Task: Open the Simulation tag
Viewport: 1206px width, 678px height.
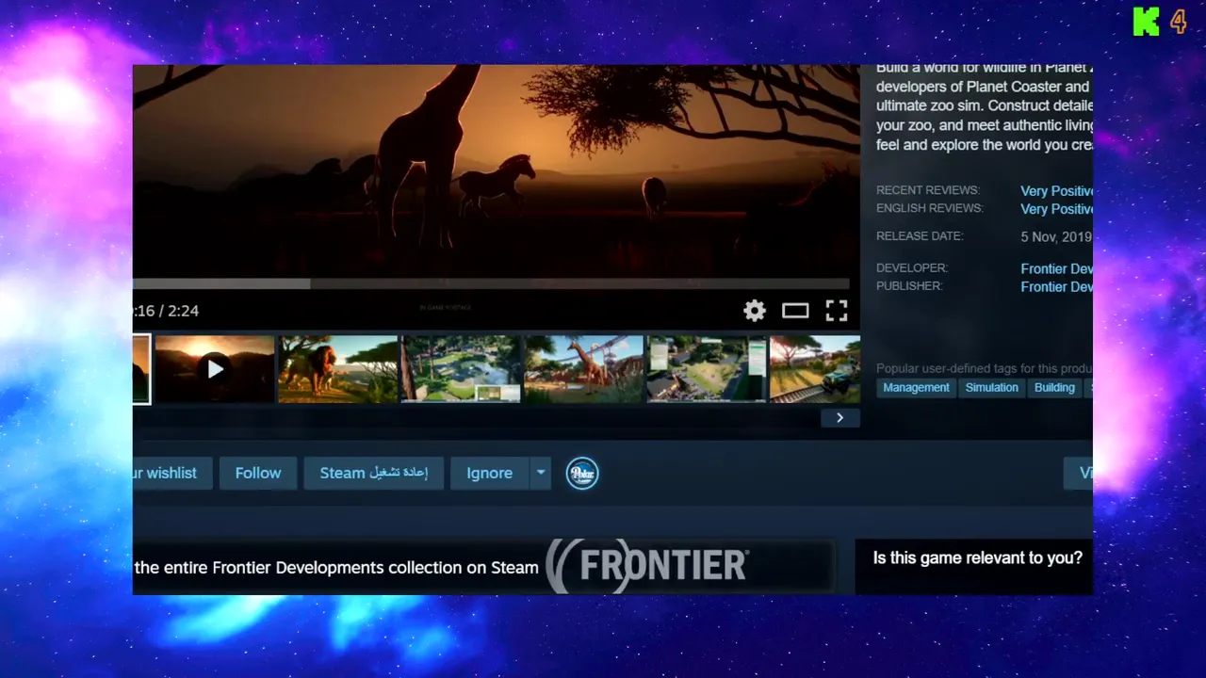Action: tap(991, 388)
